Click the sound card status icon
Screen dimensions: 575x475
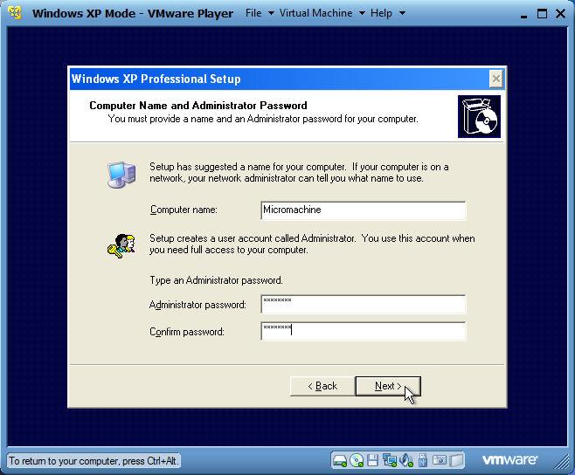(406, 460)
